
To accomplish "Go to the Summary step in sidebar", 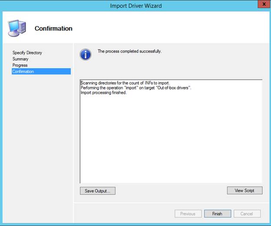I will pyautogui.click(x=20, y=59).
